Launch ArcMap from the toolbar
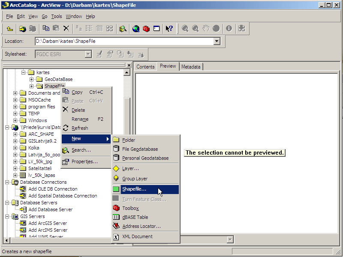 (136, 29)
